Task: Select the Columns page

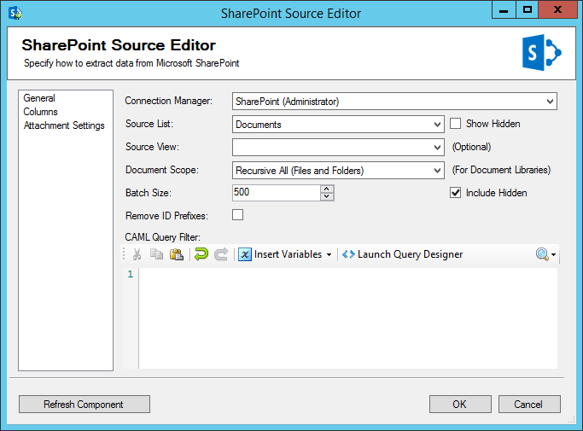Action: 40,112
